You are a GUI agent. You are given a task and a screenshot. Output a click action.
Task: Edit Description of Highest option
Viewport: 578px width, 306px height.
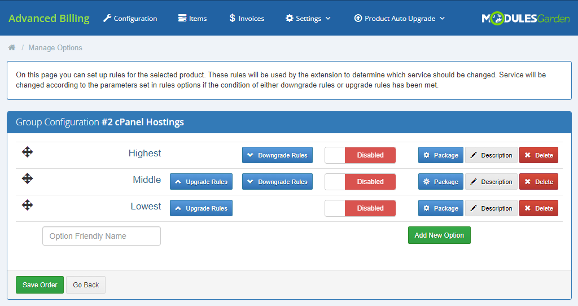pos(492,155)
